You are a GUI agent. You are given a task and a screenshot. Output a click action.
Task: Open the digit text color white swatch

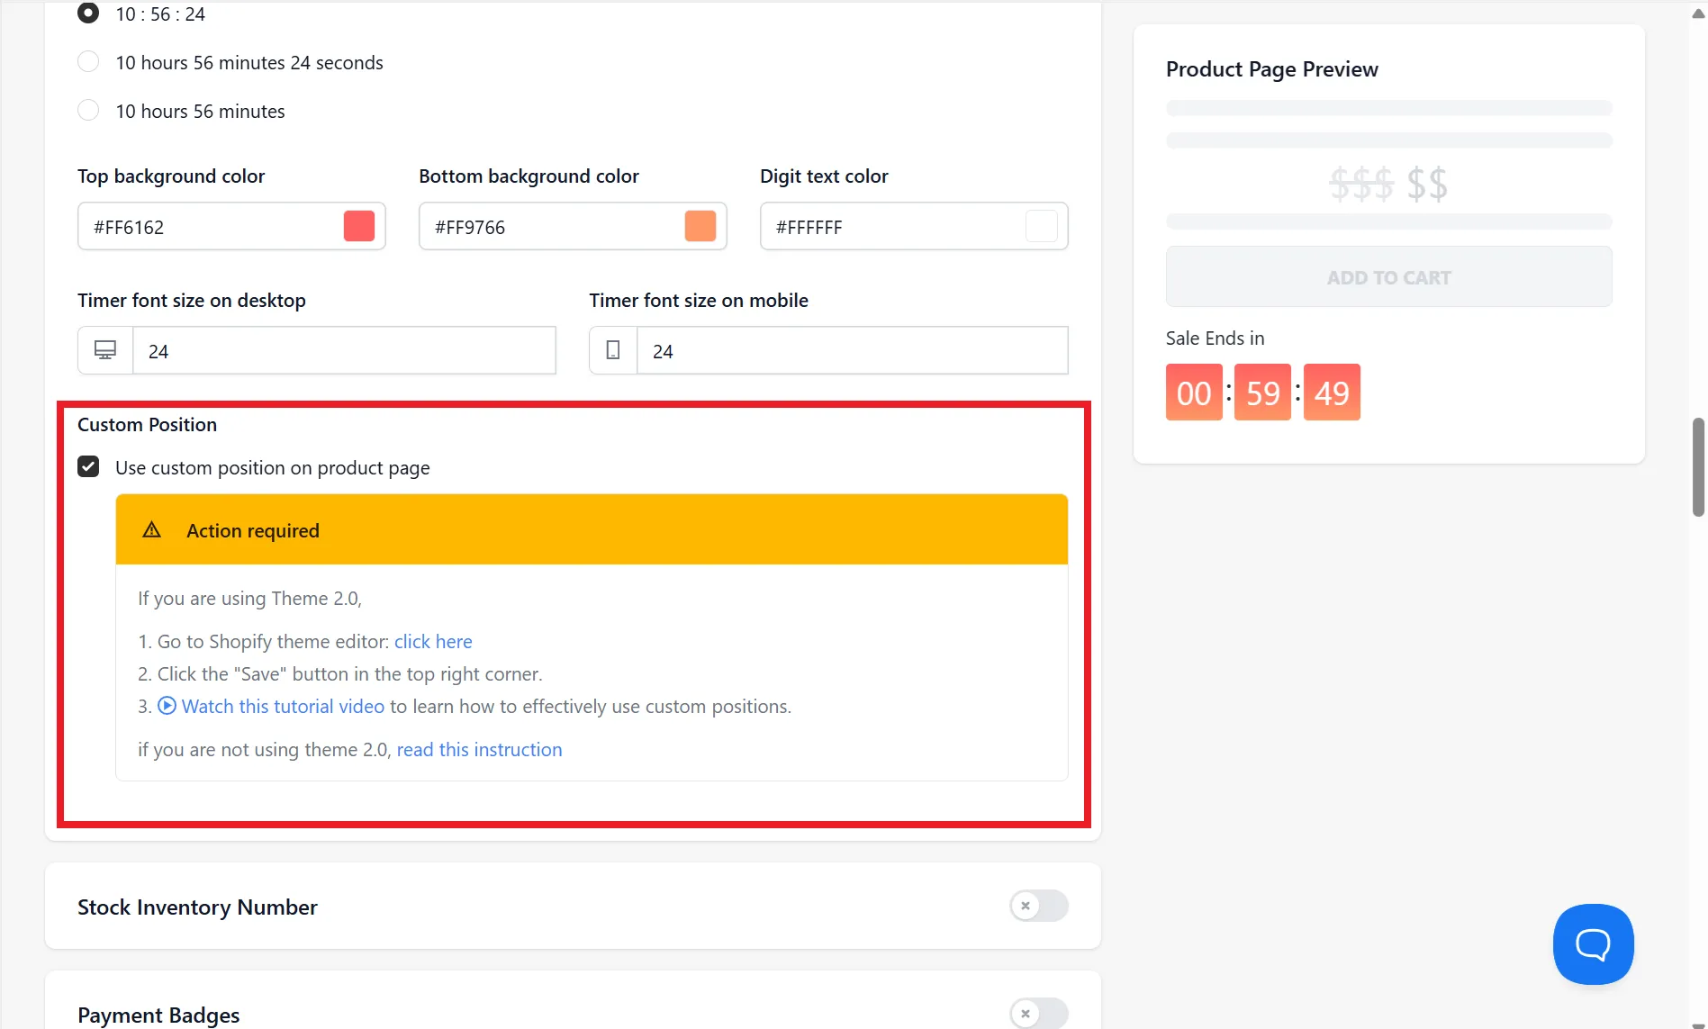coord(1042,226)
